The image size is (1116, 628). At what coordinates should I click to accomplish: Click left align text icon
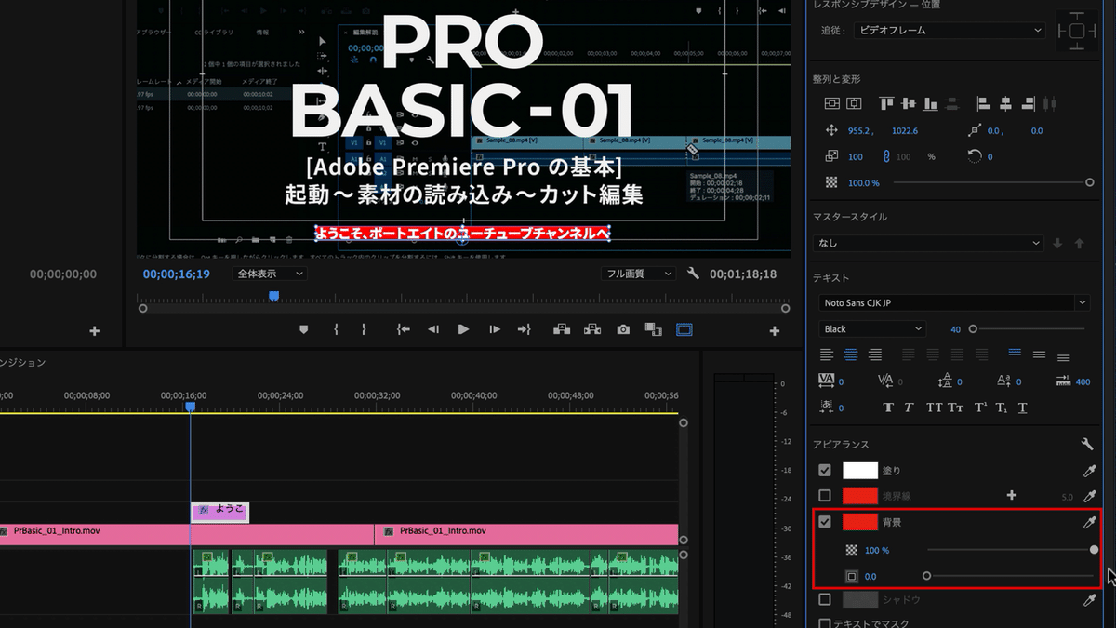826,354
